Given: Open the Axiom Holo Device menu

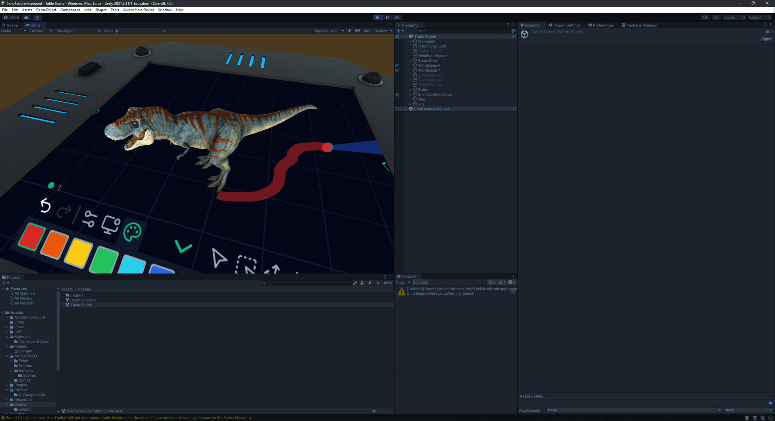Looking at the screenshot, I should (x=138, y=10).
